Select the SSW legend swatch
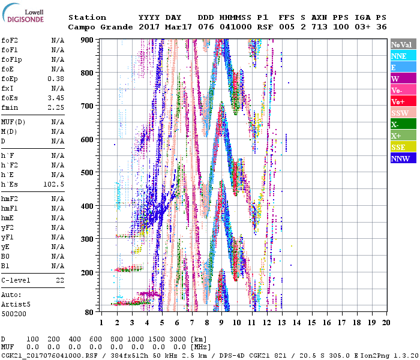 click(x=403, y=113)
